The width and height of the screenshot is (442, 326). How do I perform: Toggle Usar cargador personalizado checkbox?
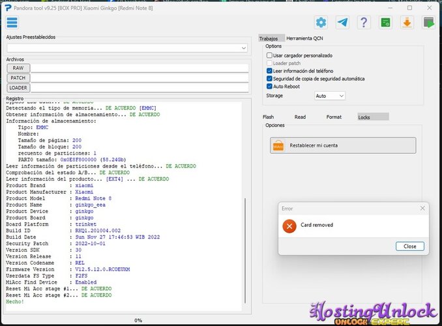click(269, 55)
